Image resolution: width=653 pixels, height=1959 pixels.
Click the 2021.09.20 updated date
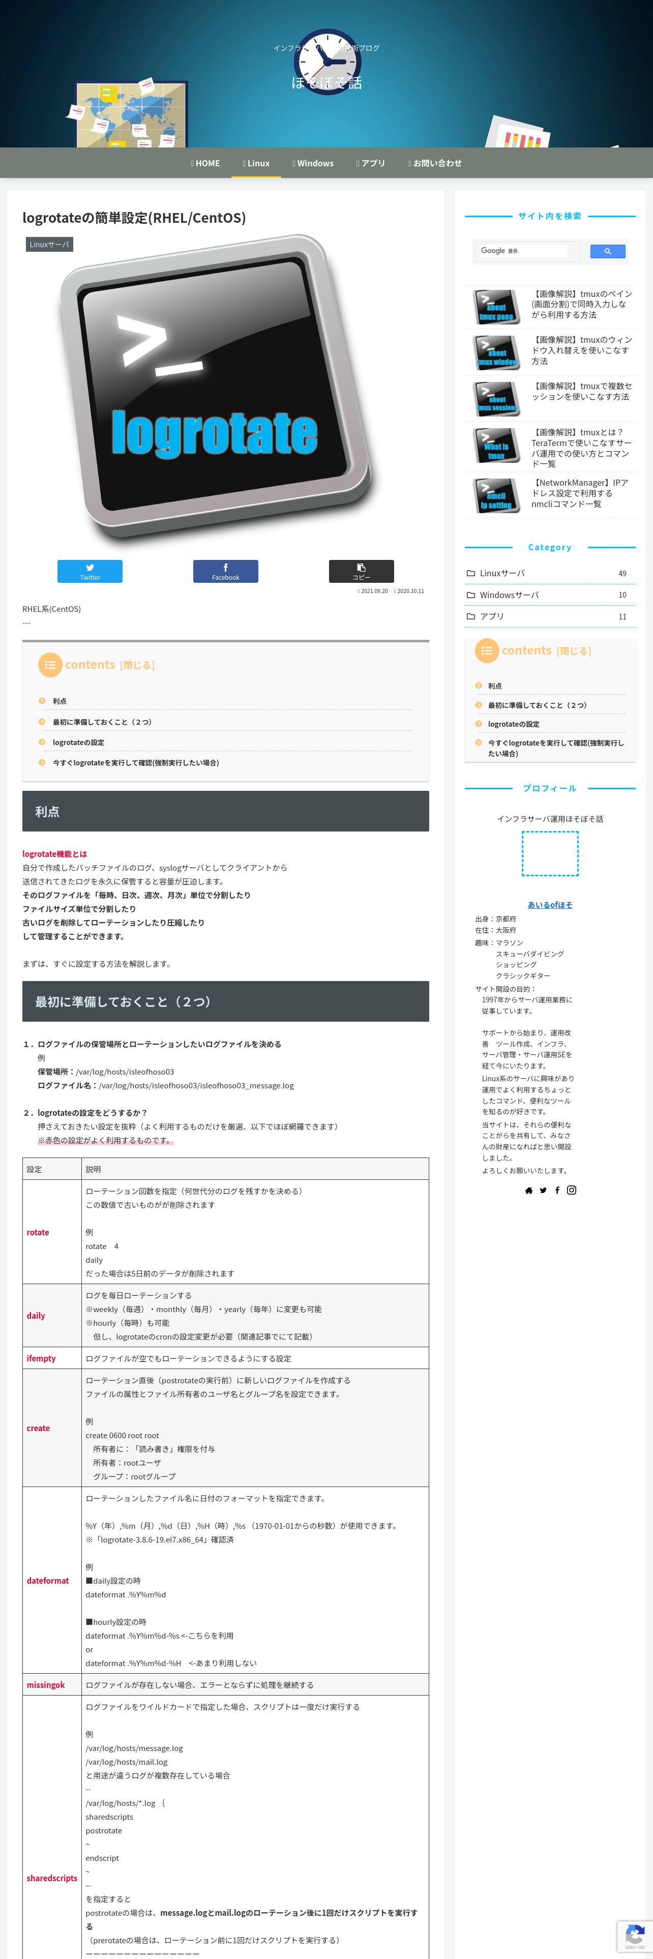(x=372, y=591)
